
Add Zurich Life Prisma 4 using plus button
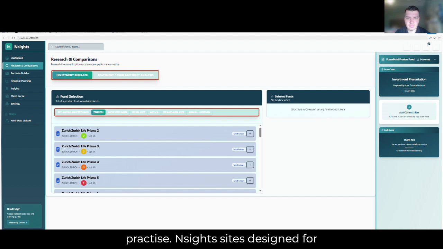(250, 165)
